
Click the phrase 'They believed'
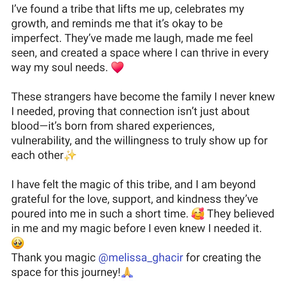tap(240, 214)
